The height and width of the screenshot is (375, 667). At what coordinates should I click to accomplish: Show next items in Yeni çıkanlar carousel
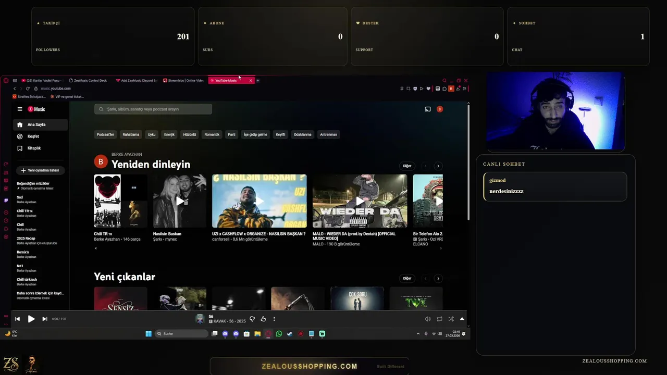438,278
